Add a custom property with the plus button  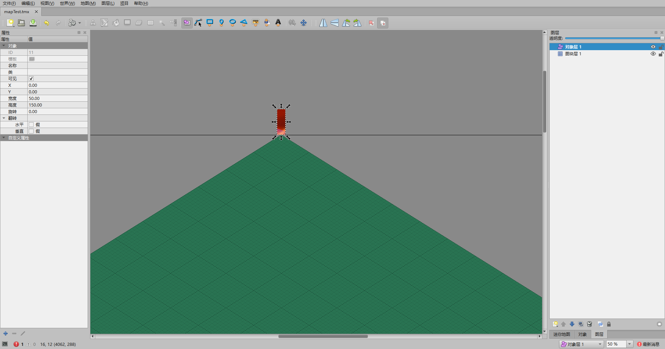coord(5,333)
